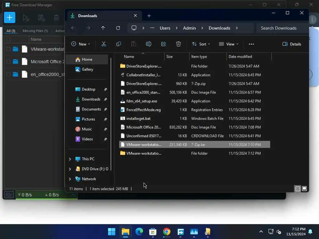This screenshot has width=319, height=239.
Task: Open Microsoft Edge from the taskbar
Action: pyautogui.click(x=139, y=232)
